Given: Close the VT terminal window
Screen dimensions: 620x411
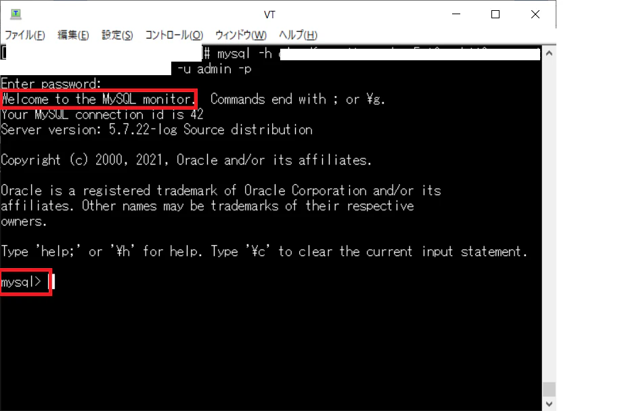Looking at the screenshot, I should (x=535, y=14).
